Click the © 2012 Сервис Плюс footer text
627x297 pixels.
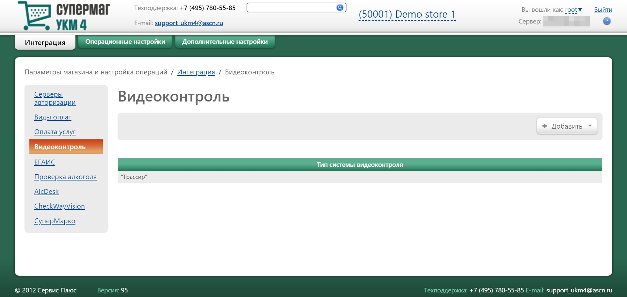click(x=46, y=290)
